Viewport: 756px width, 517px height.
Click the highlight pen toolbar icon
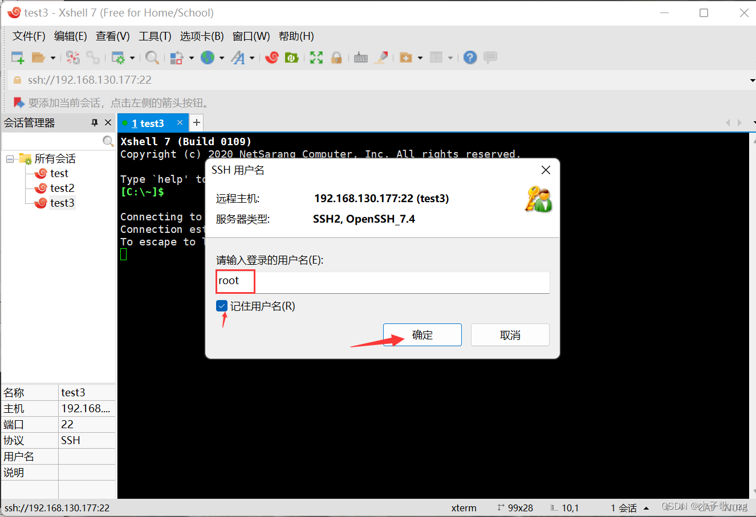coord(381,58)
